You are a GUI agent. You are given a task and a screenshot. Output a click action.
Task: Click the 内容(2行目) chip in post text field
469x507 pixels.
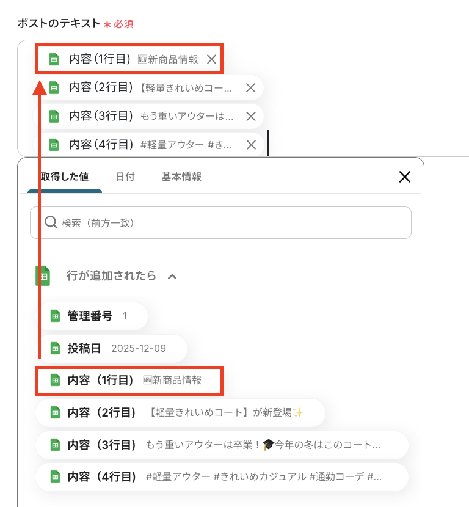(148, 87)
